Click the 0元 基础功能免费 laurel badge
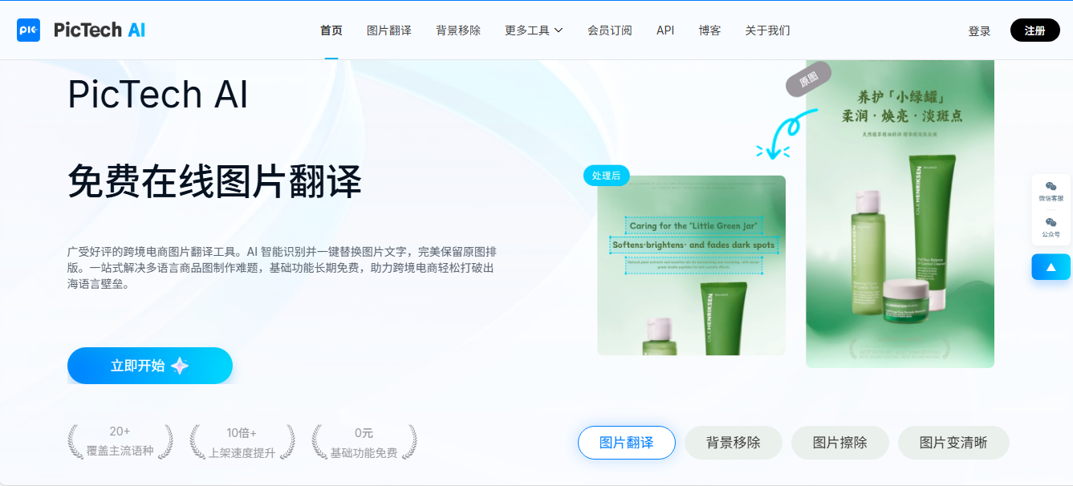Viewport: 1073px width, 486px height. 364,442
